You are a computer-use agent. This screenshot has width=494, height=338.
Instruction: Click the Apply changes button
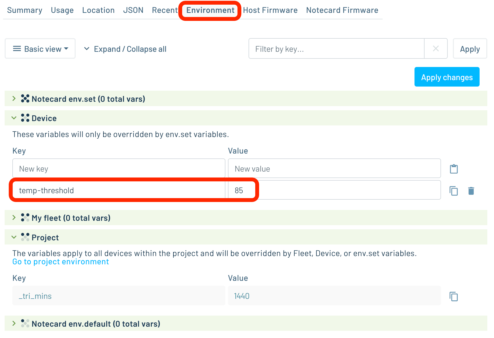pyautogui.click(x=447, y=77)
